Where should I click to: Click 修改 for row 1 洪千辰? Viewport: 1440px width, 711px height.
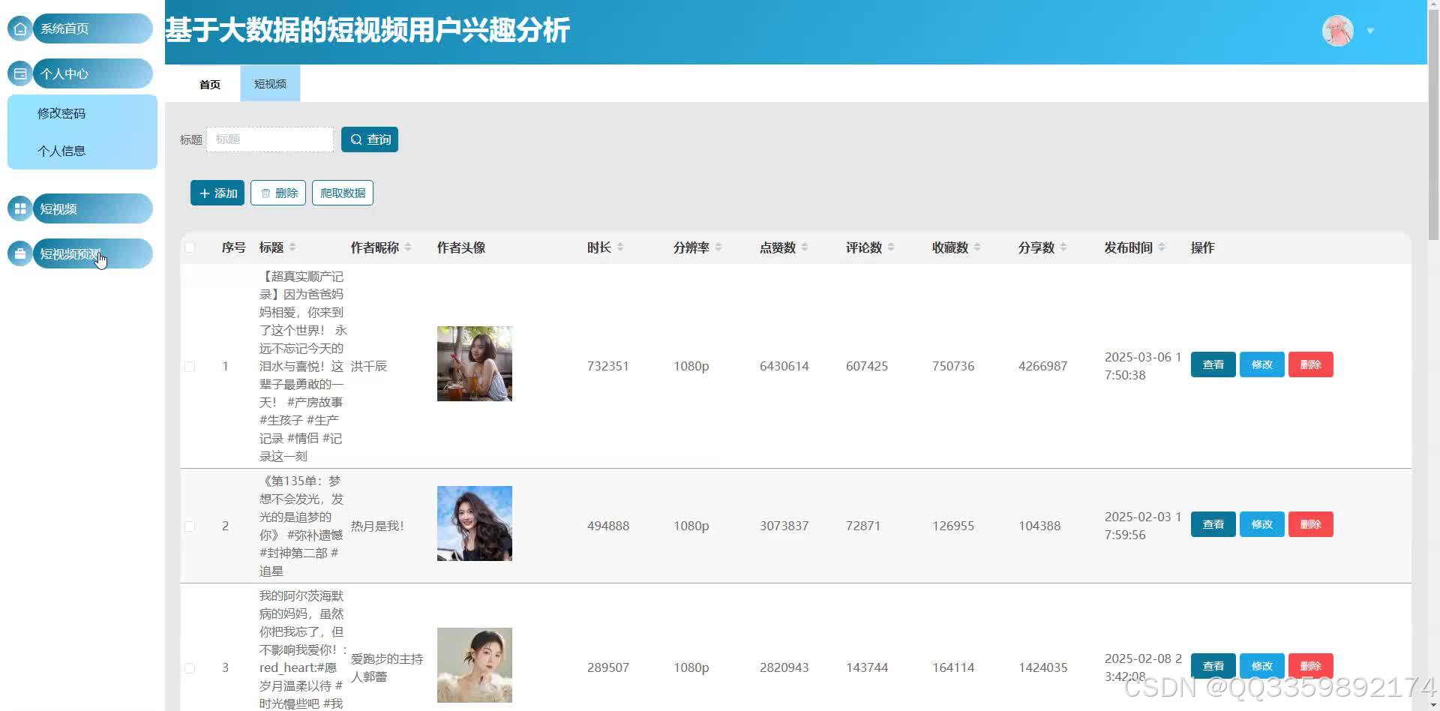click(1262, 364)
